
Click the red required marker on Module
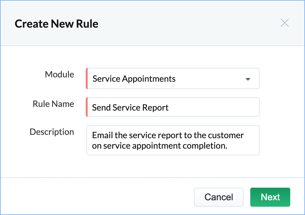point(87,79)
